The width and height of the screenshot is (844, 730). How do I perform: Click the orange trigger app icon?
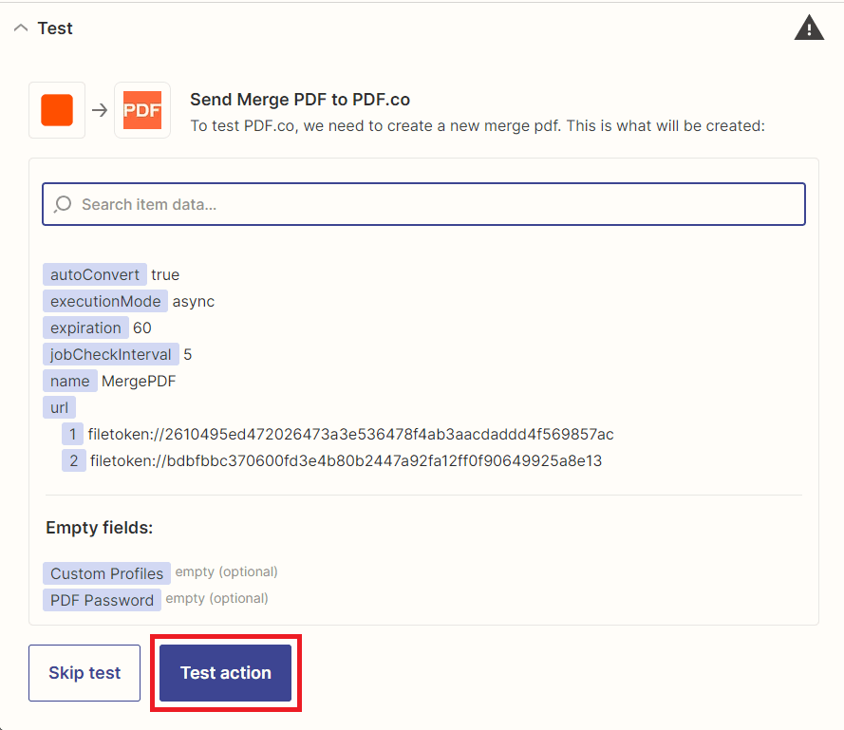(x=57, y=110)
